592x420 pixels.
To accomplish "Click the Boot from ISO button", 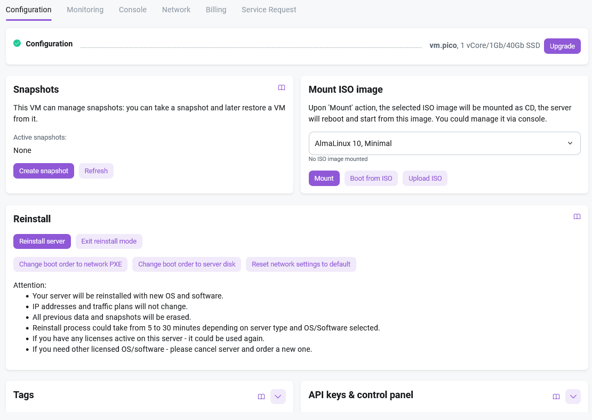I will pos(371,179).
